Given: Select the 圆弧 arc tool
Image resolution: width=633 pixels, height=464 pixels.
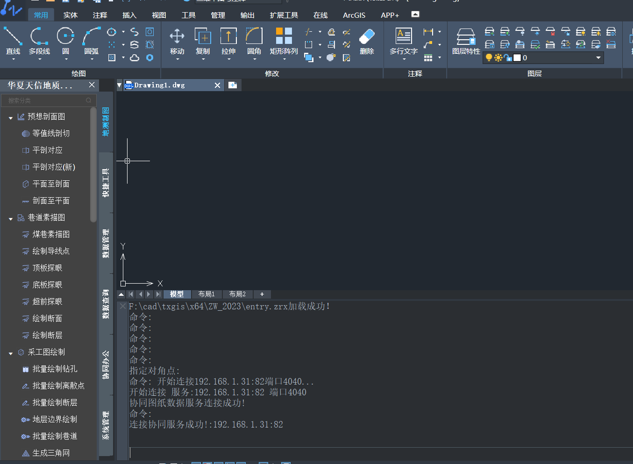Looking at the screenshot, I should 92,41.
